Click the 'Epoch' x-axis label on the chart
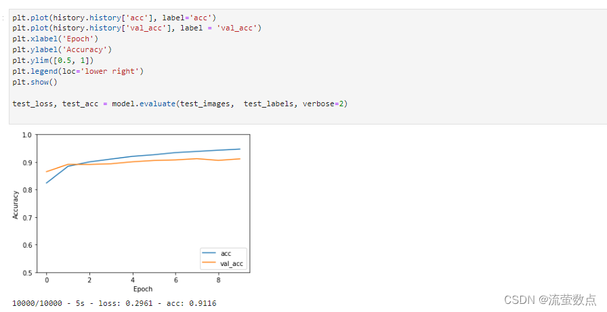This screenshot has width=607, height=312. (x=143, y=289)
